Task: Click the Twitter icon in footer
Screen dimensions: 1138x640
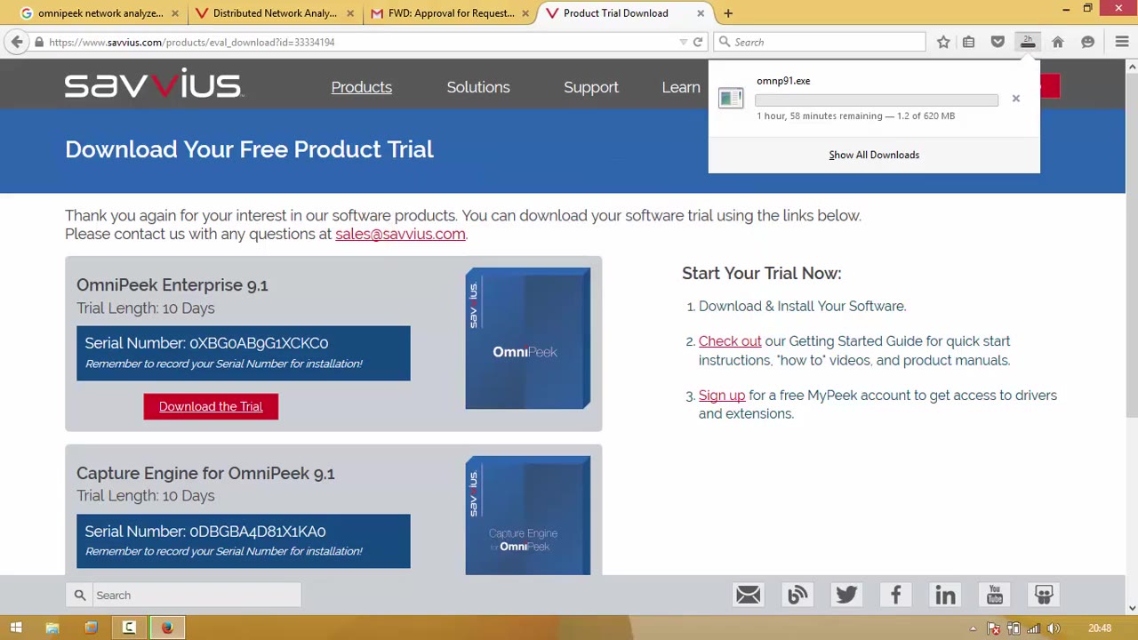Action: [x=846, y=595]
